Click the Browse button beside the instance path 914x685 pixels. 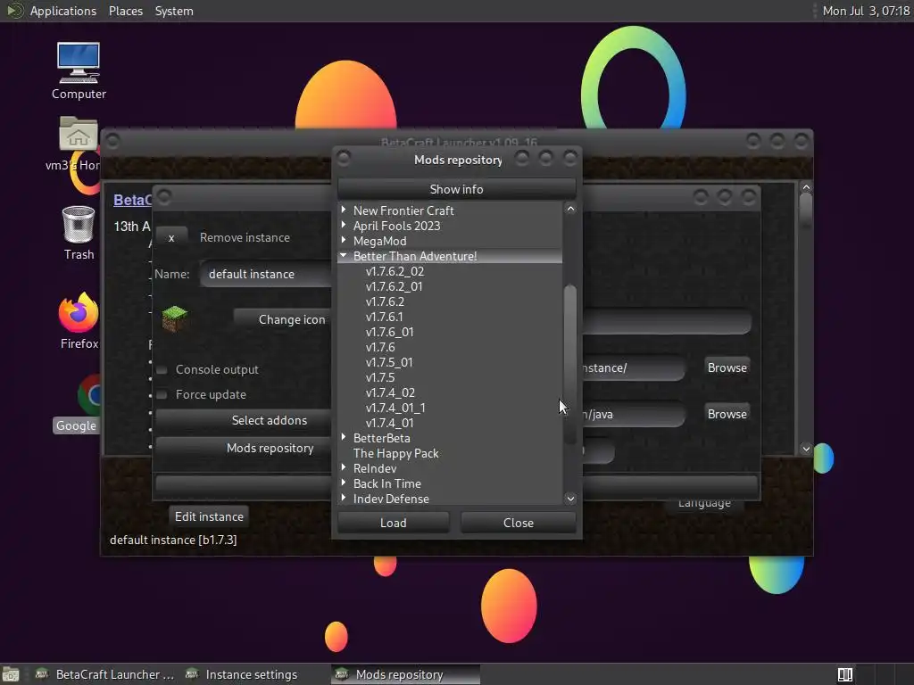click(x=727, y=367)
